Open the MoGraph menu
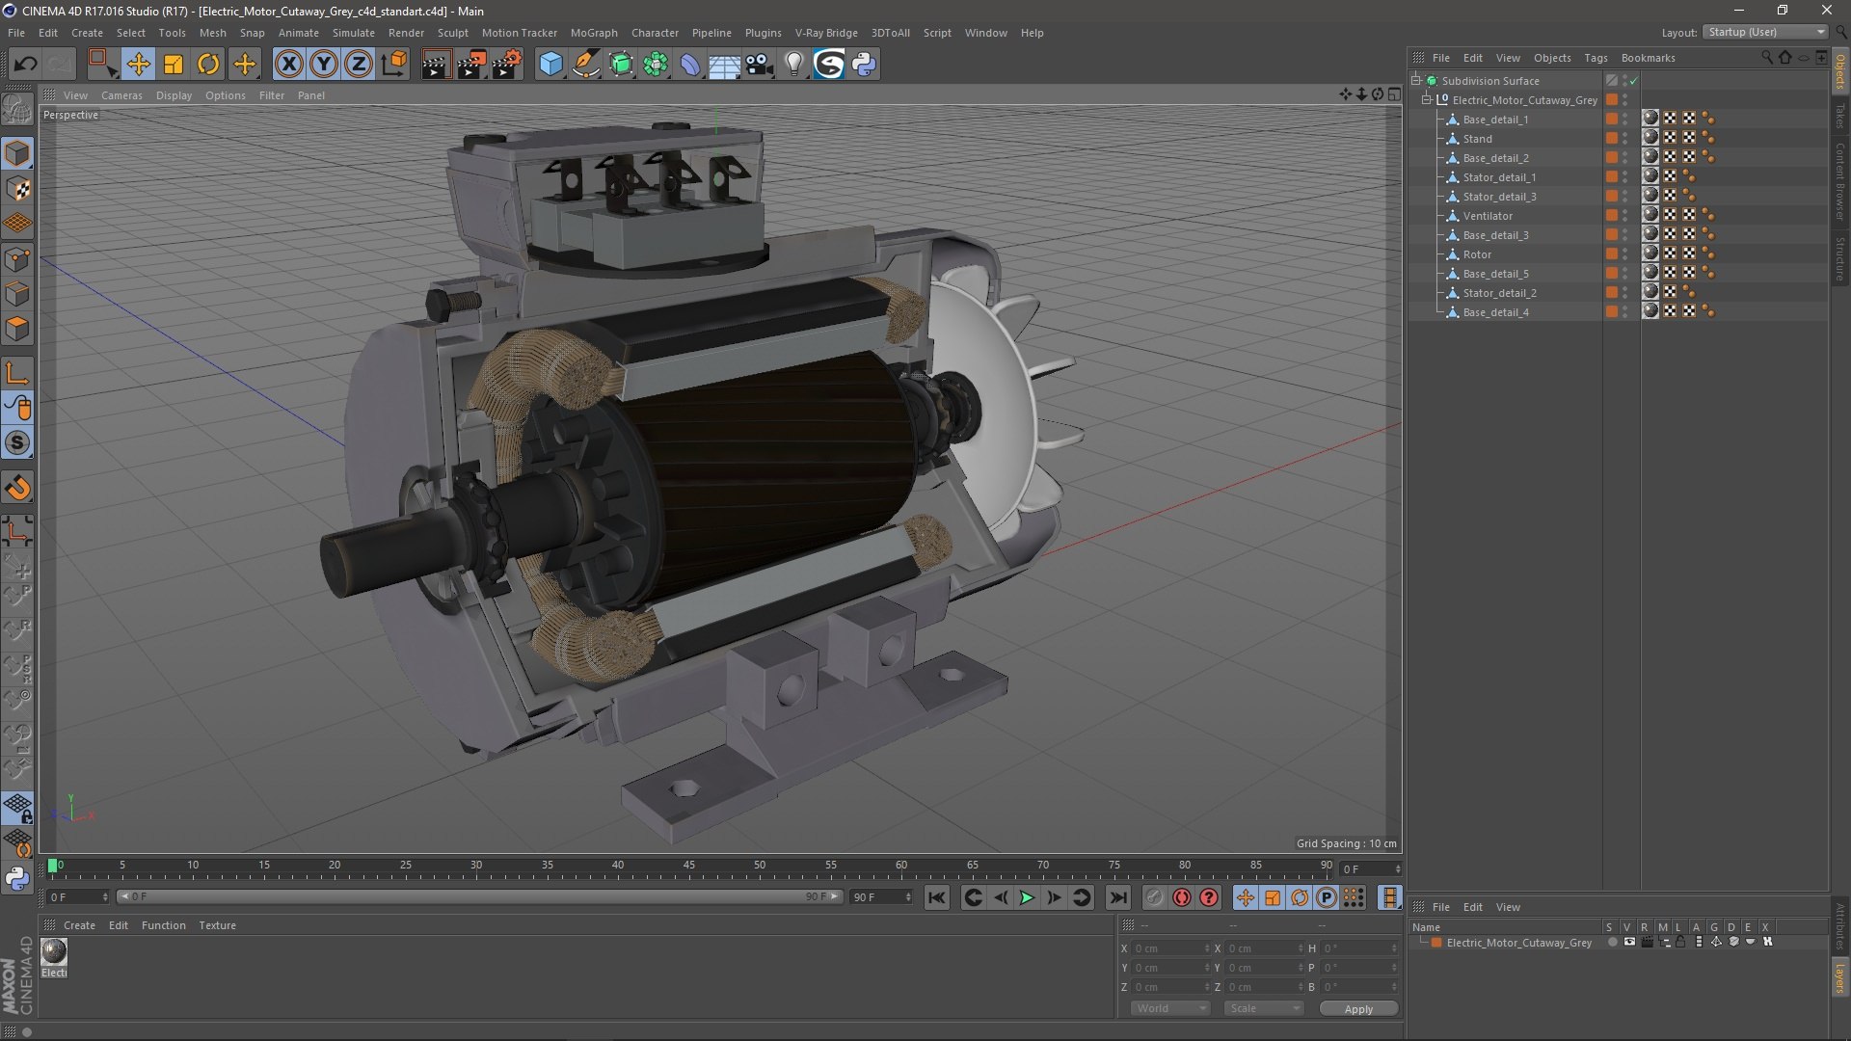The height and width of the screenshot is (1041, 1851). [594, 33]
